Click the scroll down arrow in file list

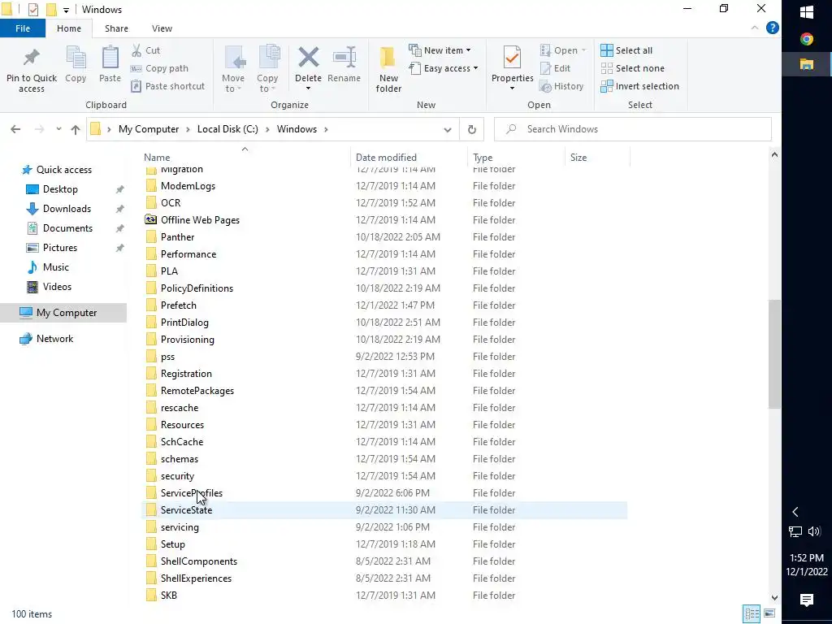(774, 597)
